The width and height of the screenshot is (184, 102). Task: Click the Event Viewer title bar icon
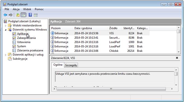point(5,4)
